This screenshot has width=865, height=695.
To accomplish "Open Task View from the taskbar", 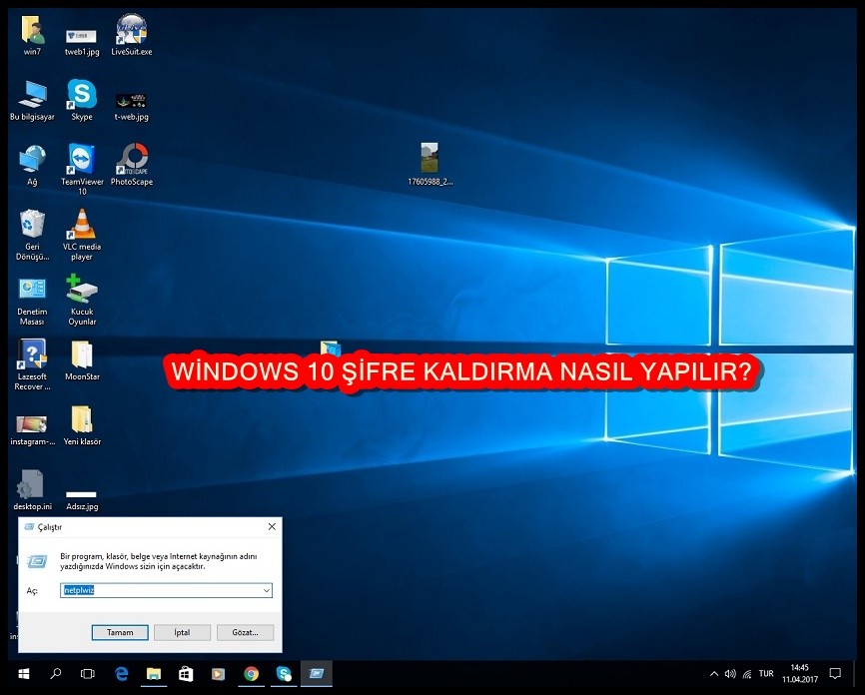I will (87, 674).
